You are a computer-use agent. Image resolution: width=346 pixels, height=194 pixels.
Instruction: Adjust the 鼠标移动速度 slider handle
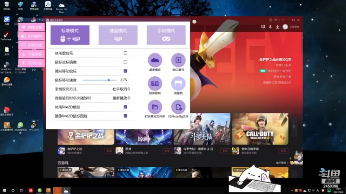point(109,80)
